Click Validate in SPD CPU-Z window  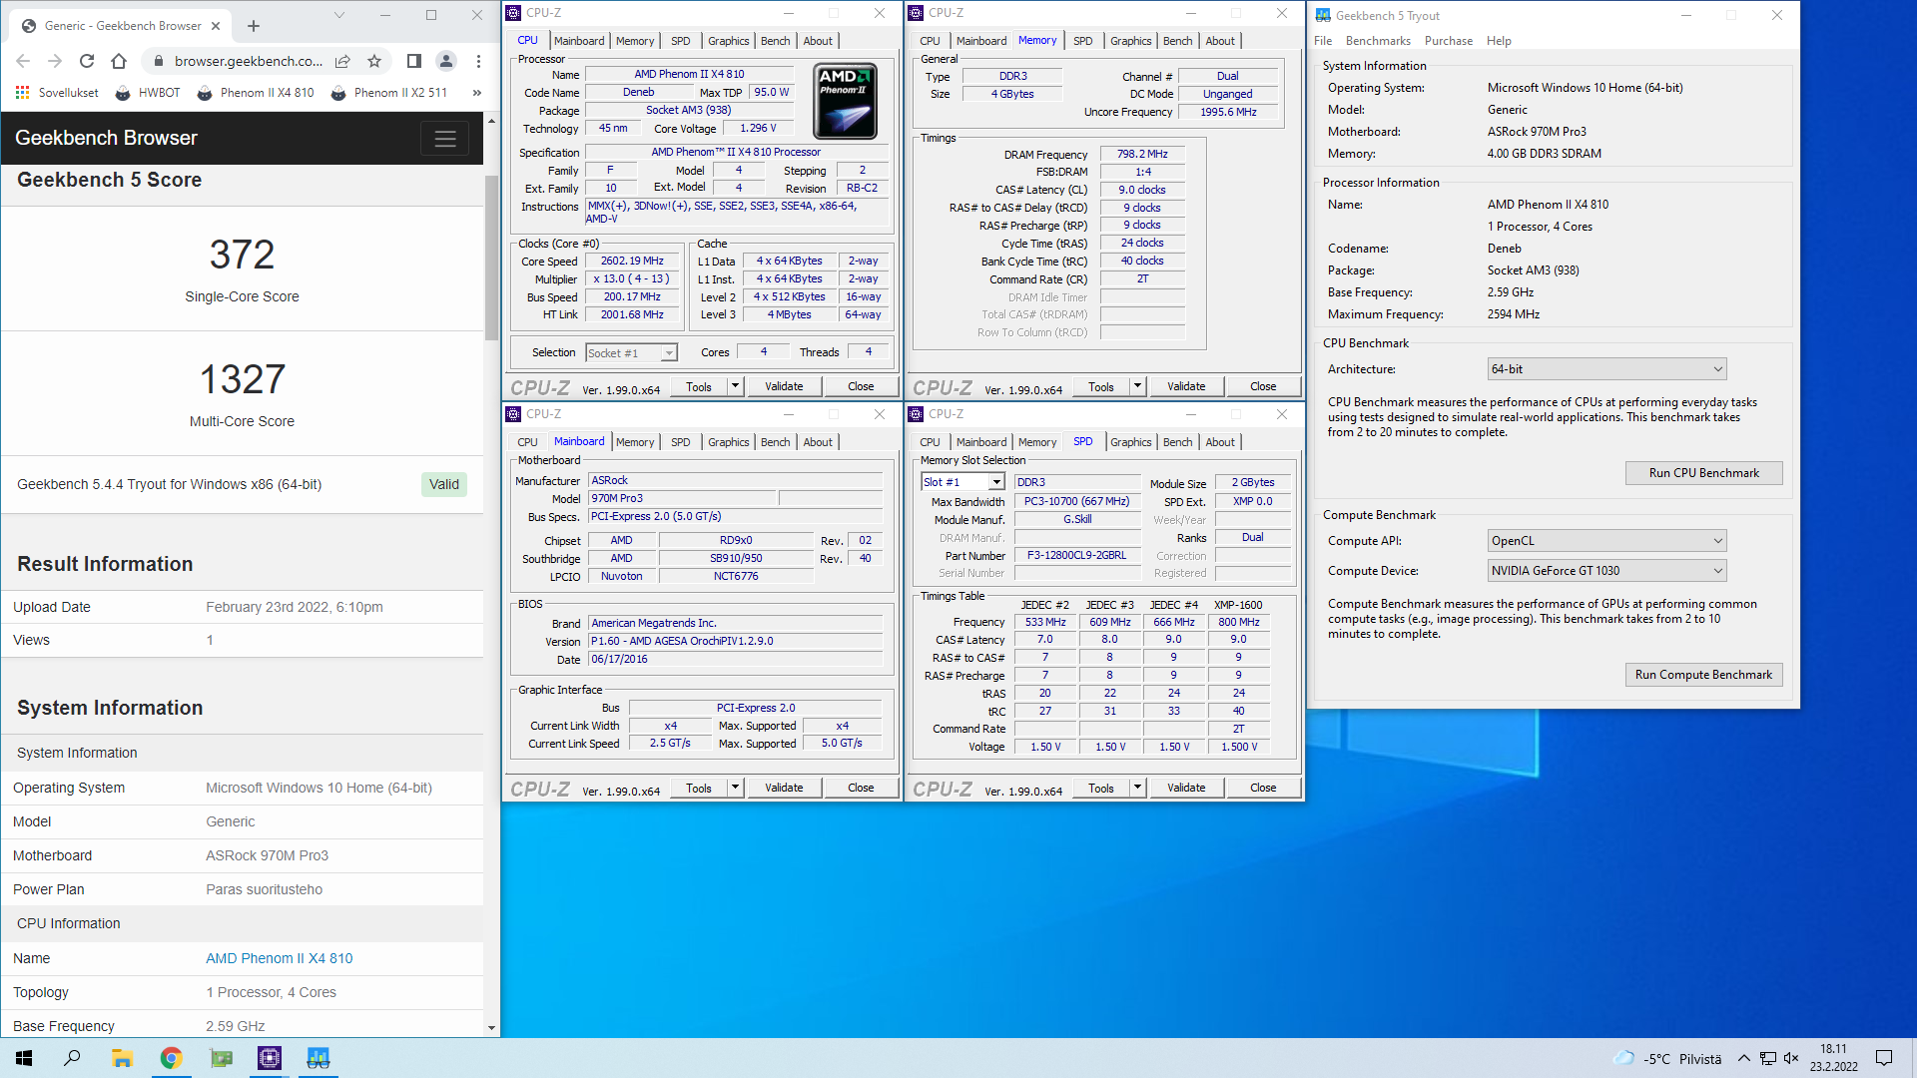click(x=1186, y=788)
